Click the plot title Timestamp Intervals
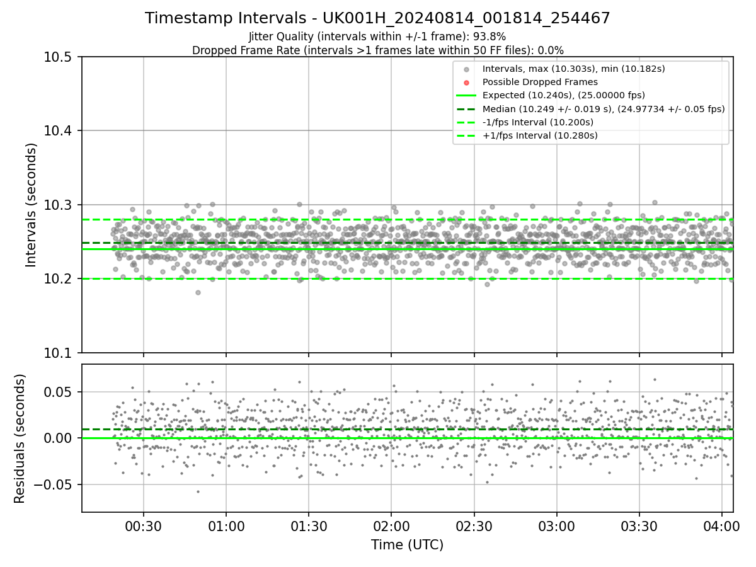The image size is (756, 567). coord(377,18)
